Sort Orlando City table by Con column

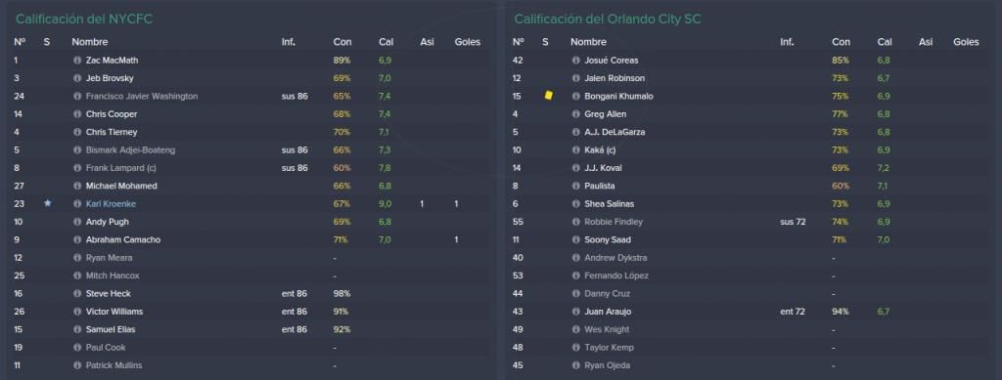841,42
